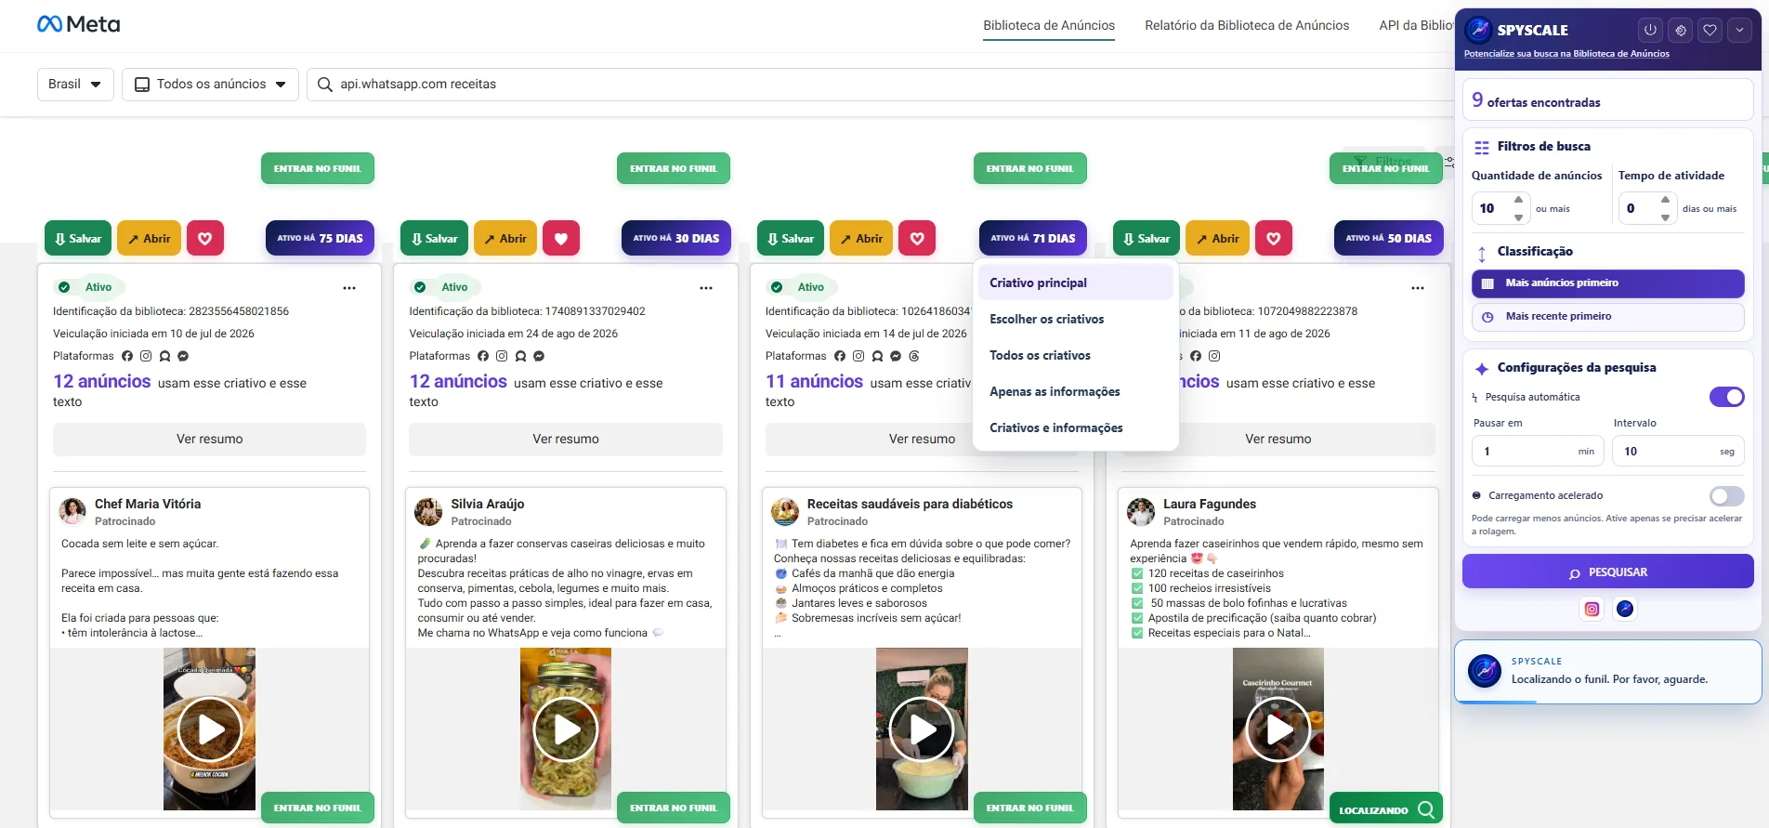The width and height of the screenshot is (1769, 828).
Task: Increase Quantidade de anúncios with up arrow
Action: (x=1518, y=200)
